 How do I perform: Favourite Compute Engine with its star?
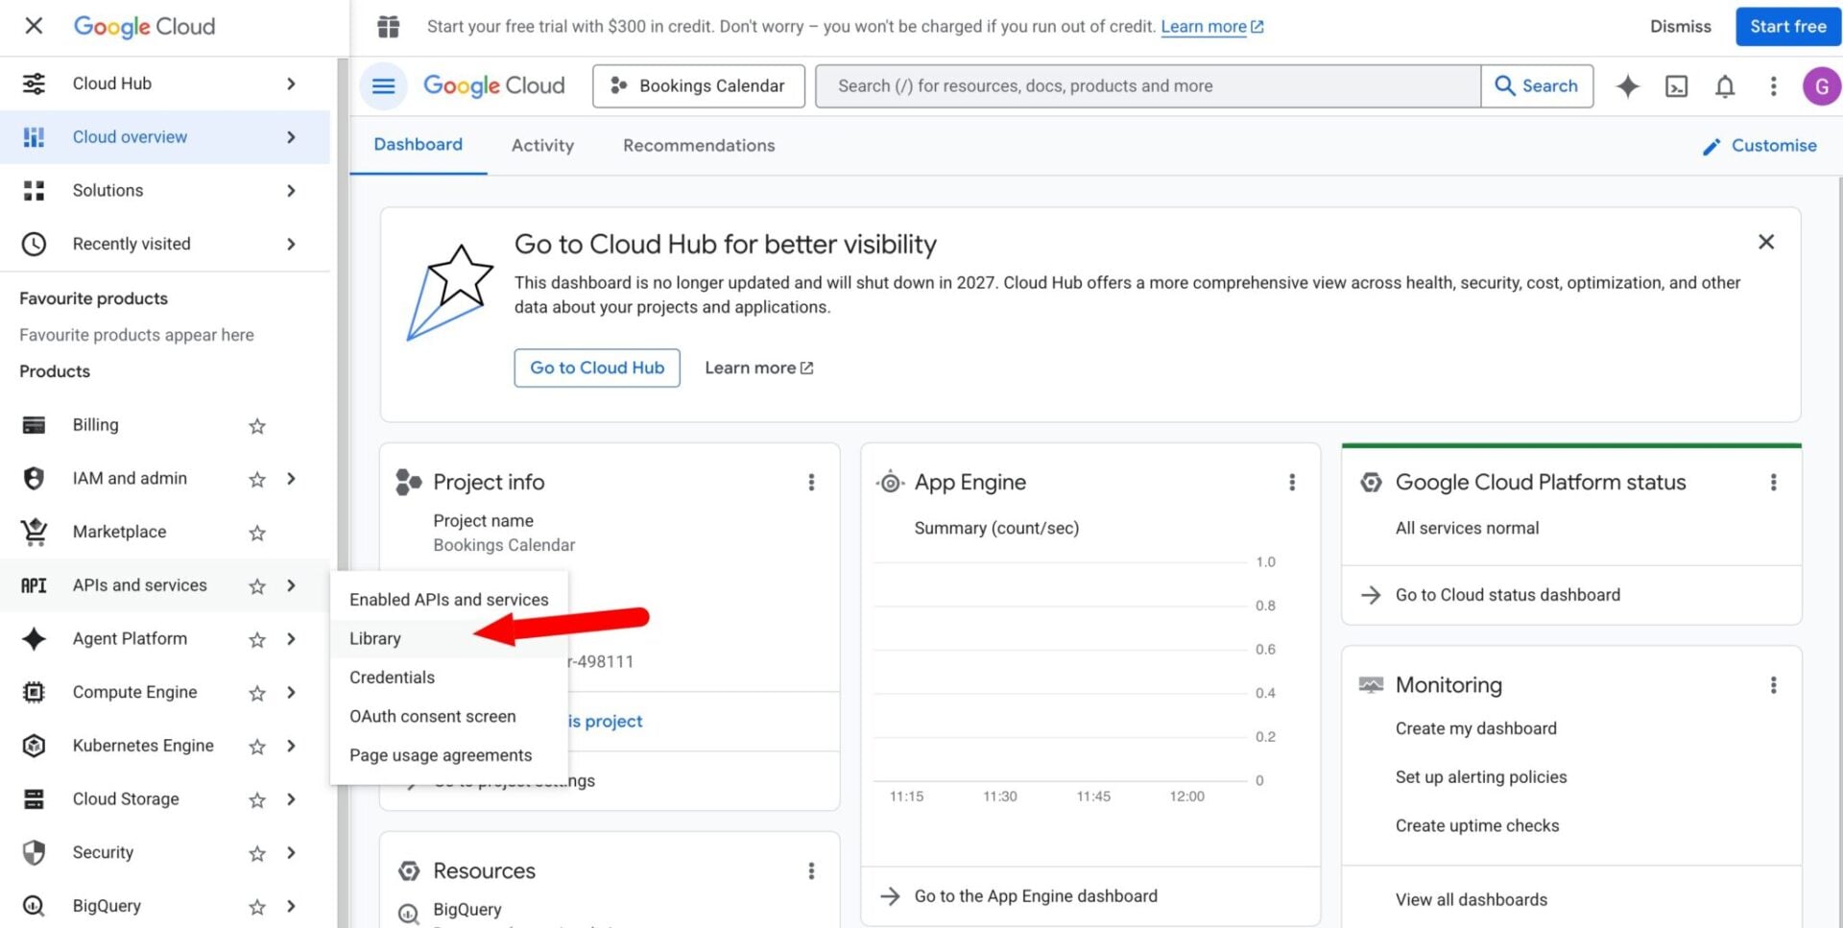click(256, 693)
